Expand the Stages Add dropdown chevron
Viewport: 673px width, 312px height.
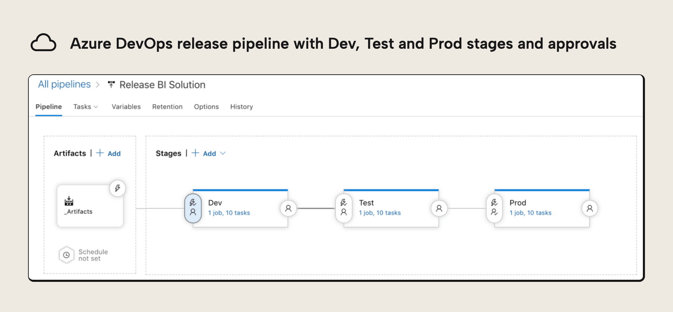click(x=223, y=153)
